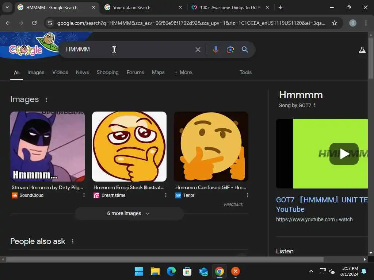Open the taskbar clock showing 3:17 PM
The height and width of the screenshot is (280, 374).
click(x=349, y=271)
